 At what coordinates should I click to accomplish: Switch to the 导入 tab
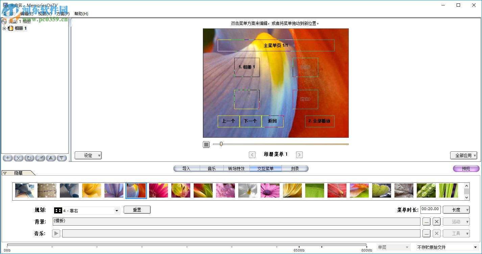[x=187, y=169]
